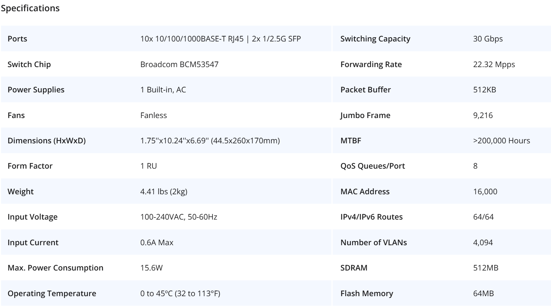Click the Number of VLANs 4,094 value
The width and height of the screenshot is (551, 306).
483,242
